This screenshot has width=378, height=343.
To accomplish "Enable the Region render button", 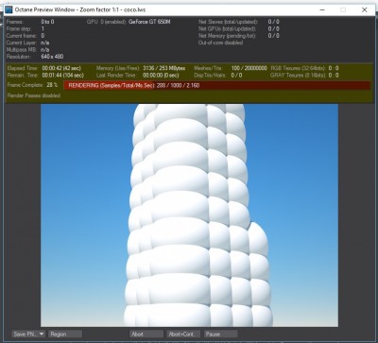I will tap(65, 334).
